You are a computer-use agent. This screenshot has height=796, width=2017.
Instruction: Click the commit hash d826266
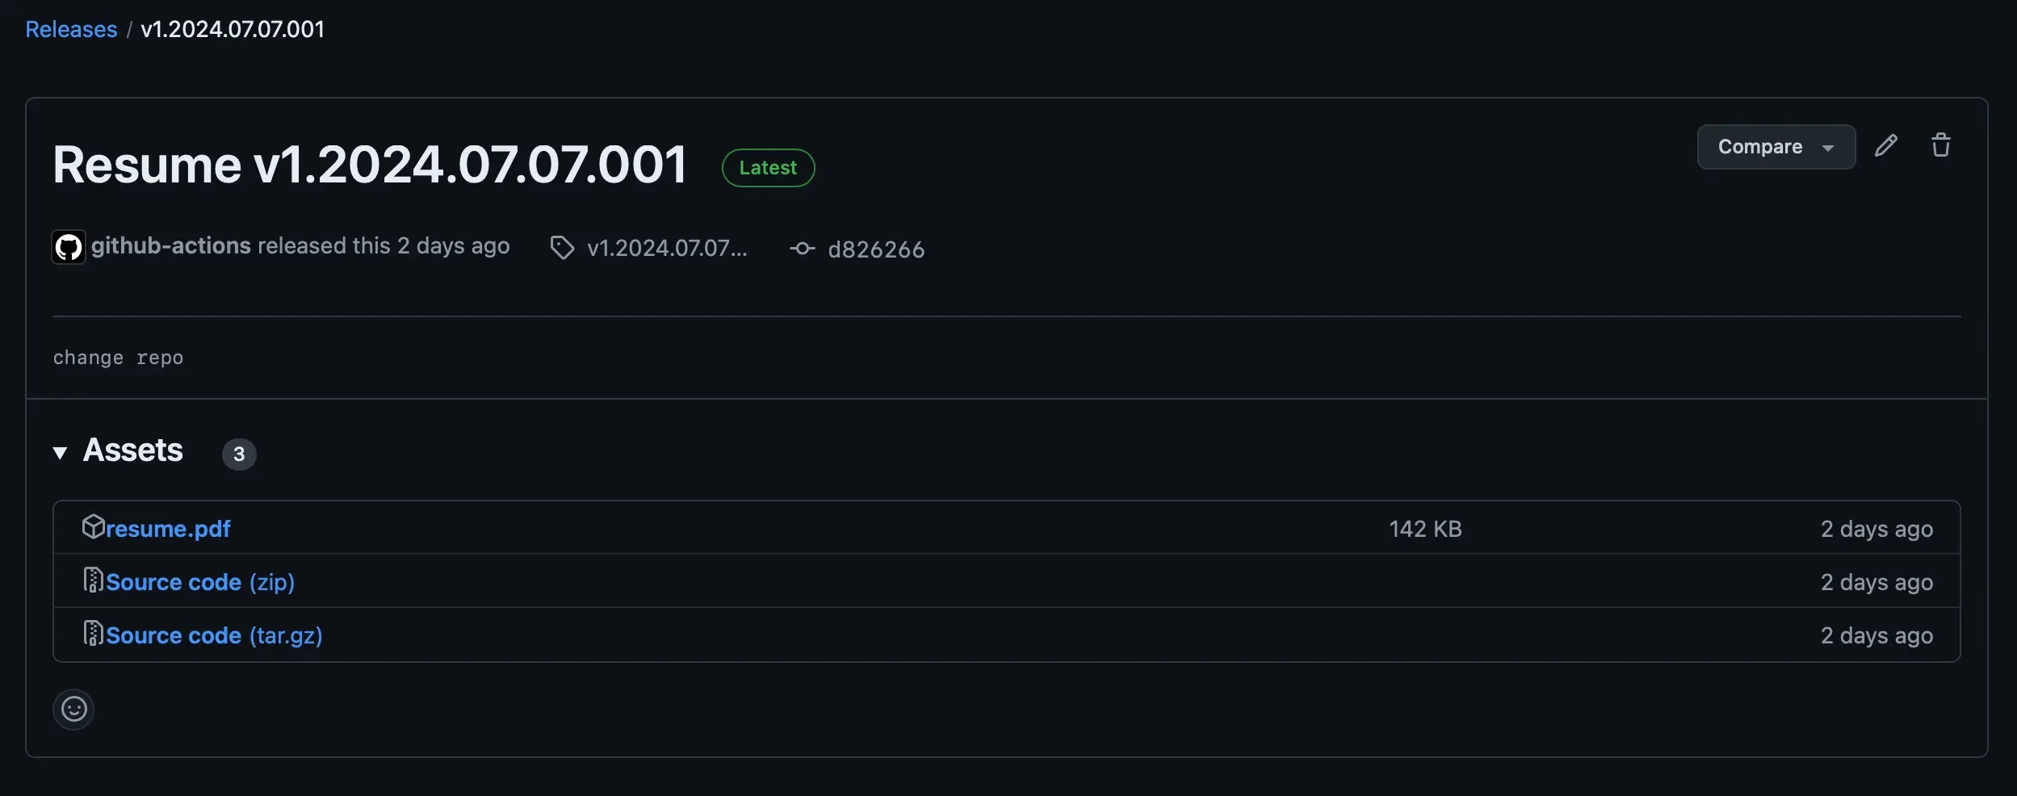876,249
